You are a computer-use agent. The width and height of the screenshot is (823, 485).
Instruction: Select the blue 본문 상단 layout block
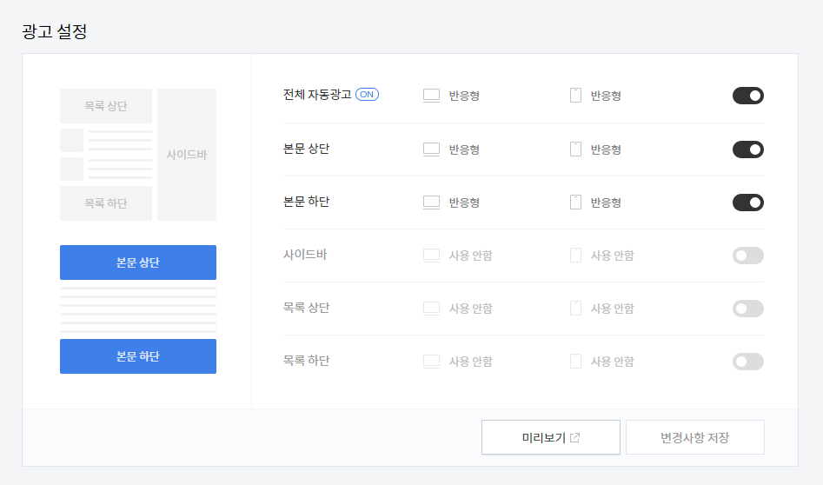(x=138, y=262)
